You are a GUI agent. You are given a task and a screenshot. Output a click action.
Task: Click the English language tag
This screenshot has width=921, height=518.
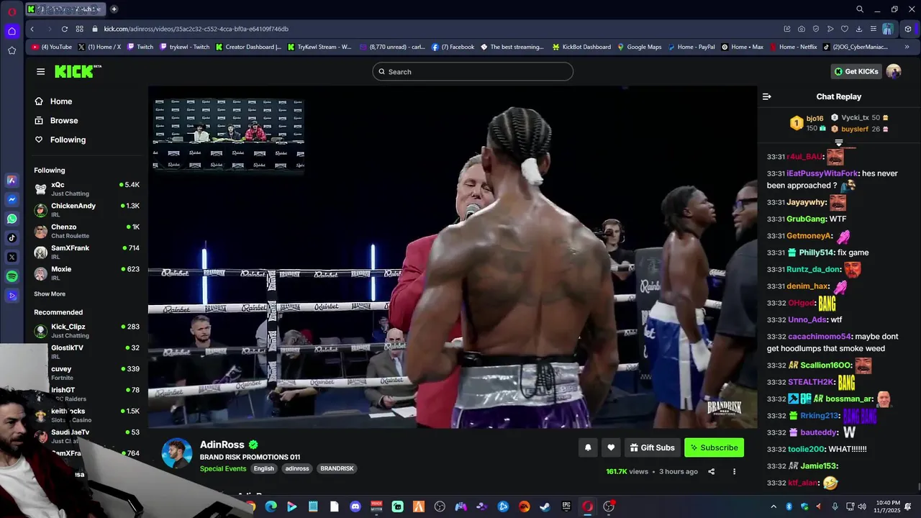point(263,468)
